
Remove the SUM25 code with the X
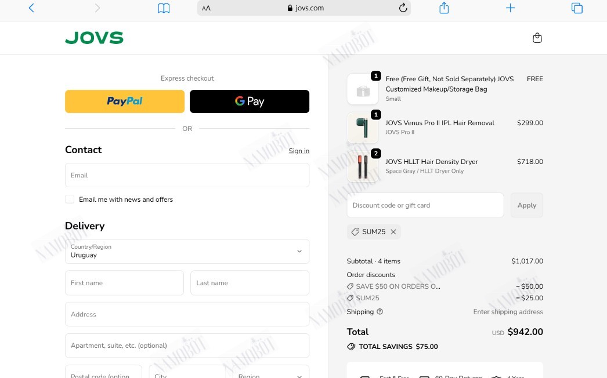tap(393, 232)
